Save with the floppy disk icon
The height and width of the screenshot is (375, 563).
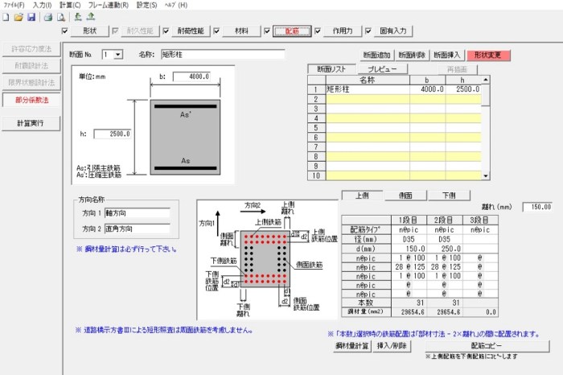[x=31, y=17]
